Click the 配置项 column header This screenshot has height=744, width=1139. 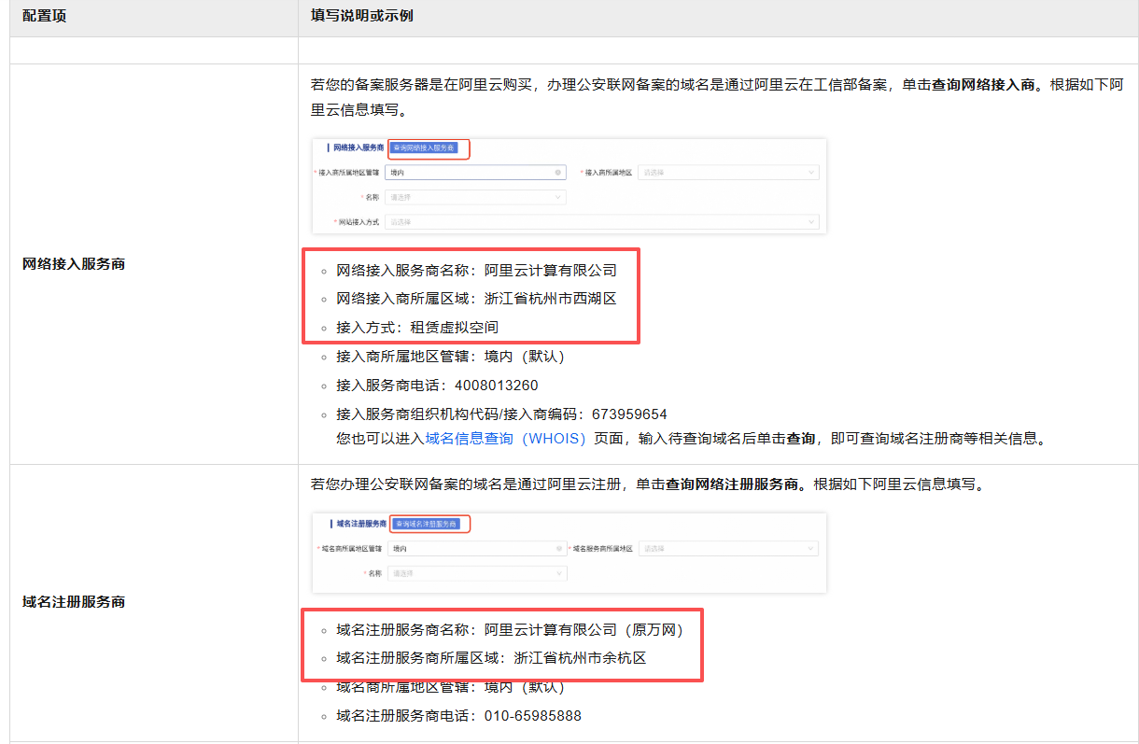[45, 17]
